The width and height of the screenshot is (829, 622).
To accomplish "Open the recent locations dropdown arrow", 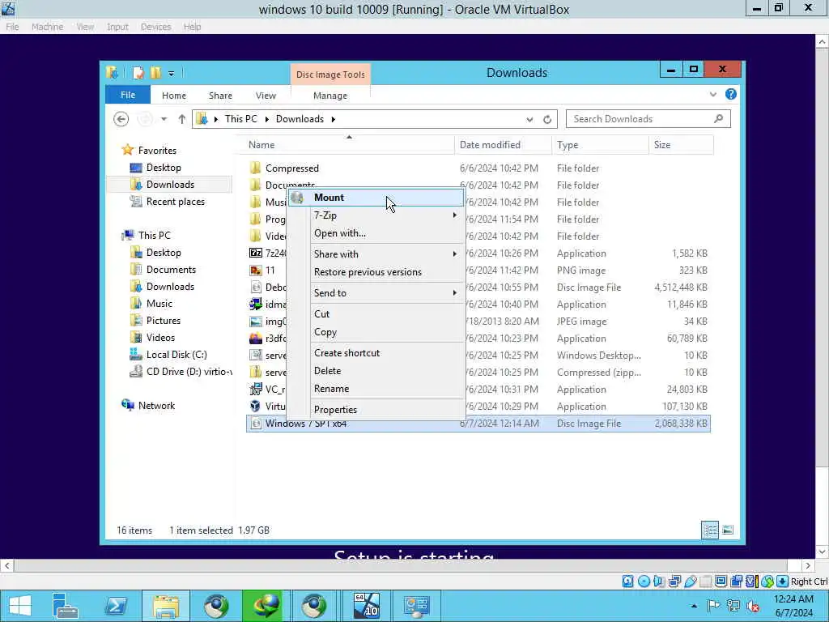I will [x=164, y=119].
